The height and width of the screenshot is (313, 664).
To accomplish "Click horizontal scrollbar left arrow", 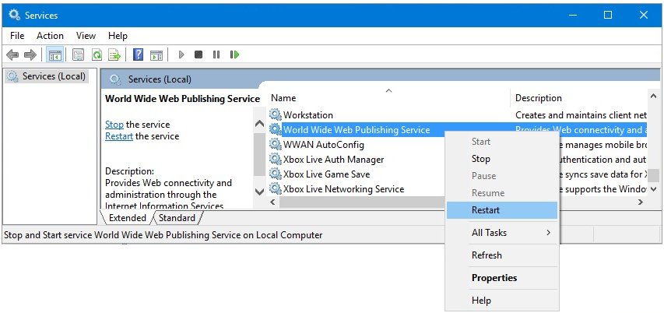I will tap(272, 202).
